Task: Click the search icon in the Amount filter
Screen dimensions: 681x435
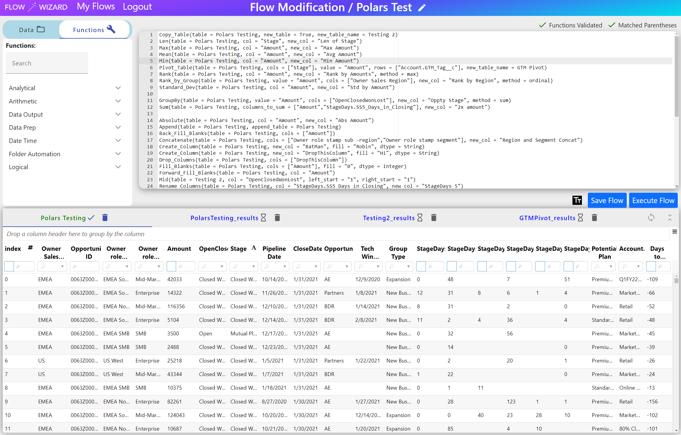Action: tap(180, 266)
